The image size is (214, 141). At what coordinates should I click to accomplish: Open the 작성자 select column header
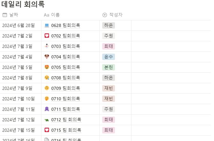[x=112, y=15]
